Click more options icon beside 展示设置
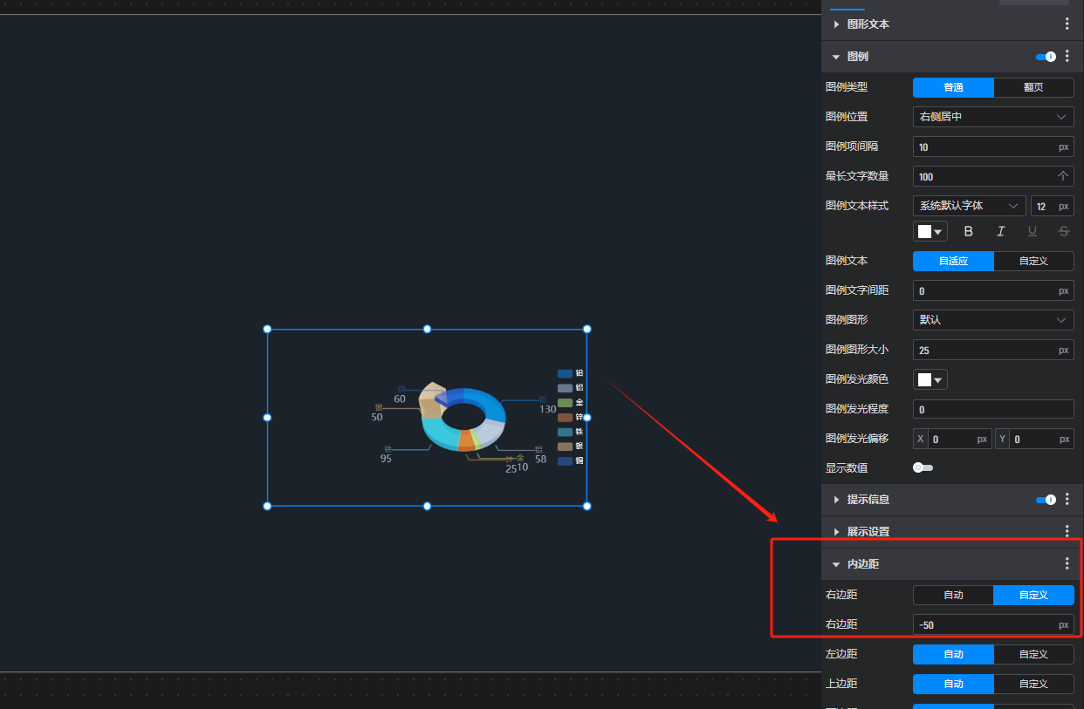Image resolution: width=1084 pixels, height=709 pixels. (x=1067, y=531)
